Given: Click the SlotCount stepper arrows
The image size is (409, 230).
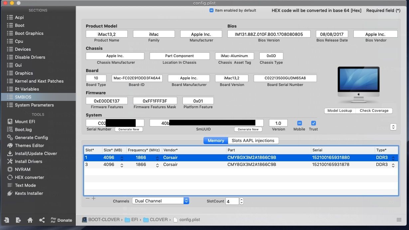Looking at the screenshot, I should click(x=241, y=201).
